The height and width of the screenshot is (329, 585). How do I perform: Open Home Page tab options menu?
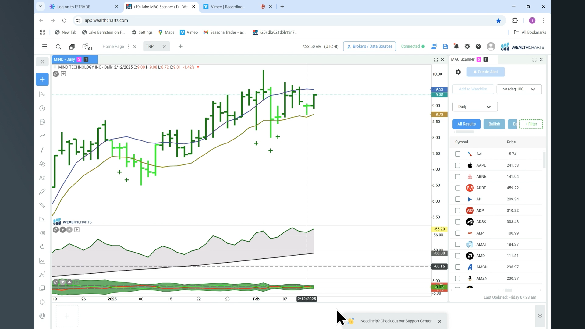pos(128,47)
